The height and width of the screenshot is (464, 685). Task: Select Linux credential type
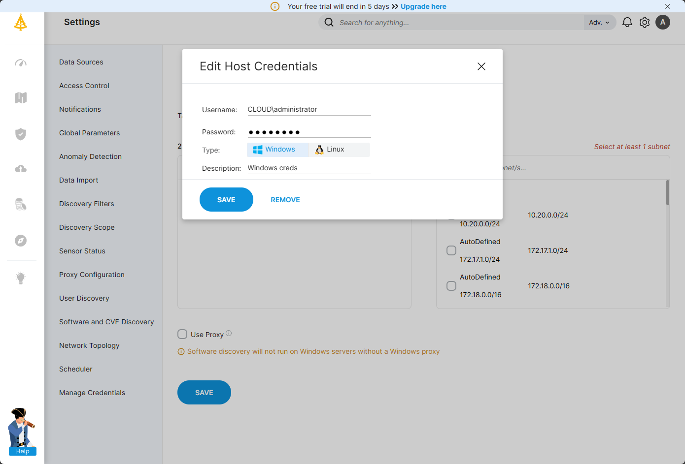pos(340,150)
